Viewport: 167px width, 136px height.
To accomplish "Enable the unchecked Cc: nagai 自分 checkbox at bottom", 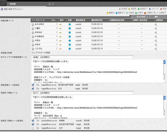I will coord(33,128).
